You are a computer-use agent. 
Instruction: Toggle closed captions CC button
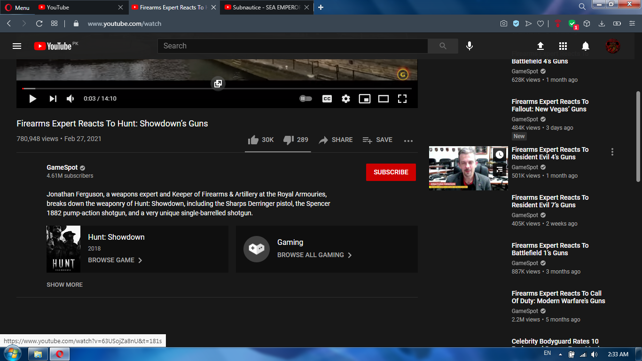[327, 99]
